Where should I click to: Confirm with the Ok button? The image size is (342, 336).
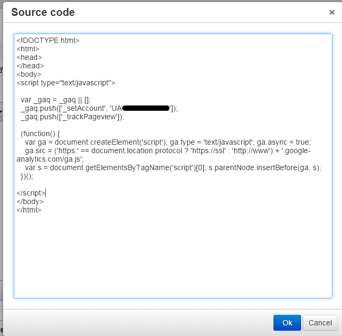287,323
